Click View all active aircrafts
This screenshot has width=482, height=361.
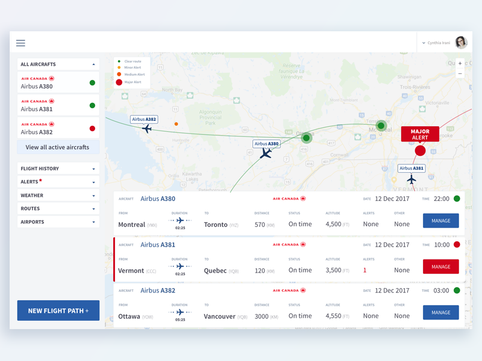58,147
